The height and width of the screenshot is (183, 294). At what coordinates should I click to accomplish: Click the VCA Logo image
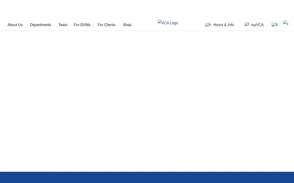[168, 22]
